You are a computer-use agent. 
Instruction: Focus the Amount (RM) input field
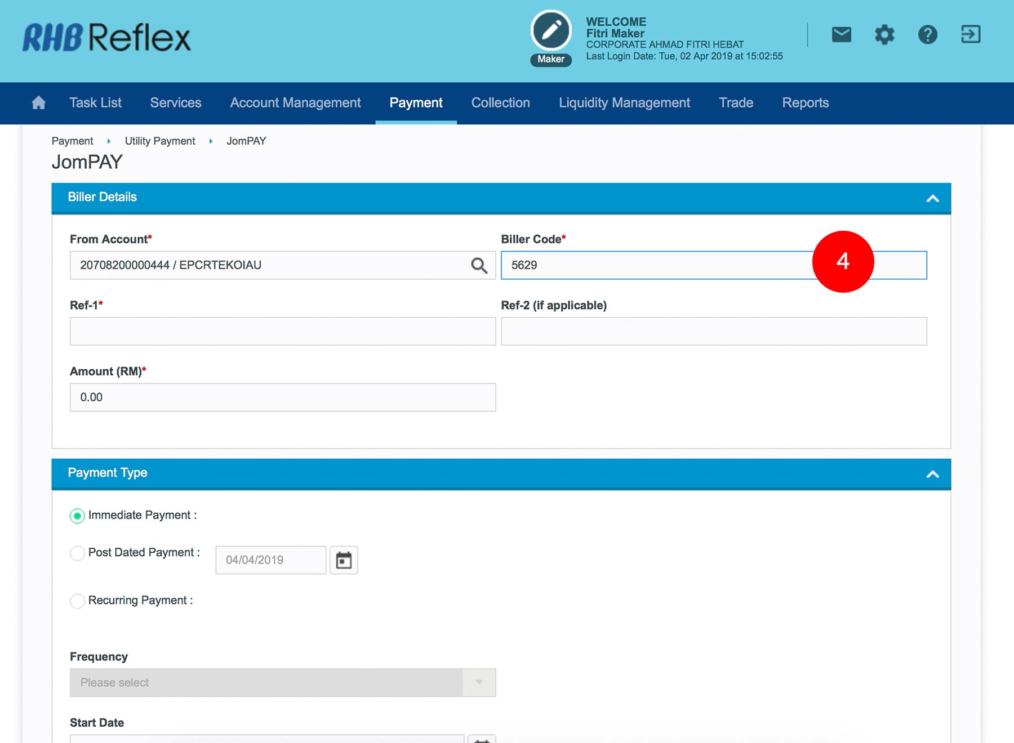click(x=282, y=397)
